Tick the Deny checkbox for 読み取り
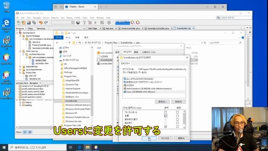Viewport: 268px width, 151px height. pos(178,123)
